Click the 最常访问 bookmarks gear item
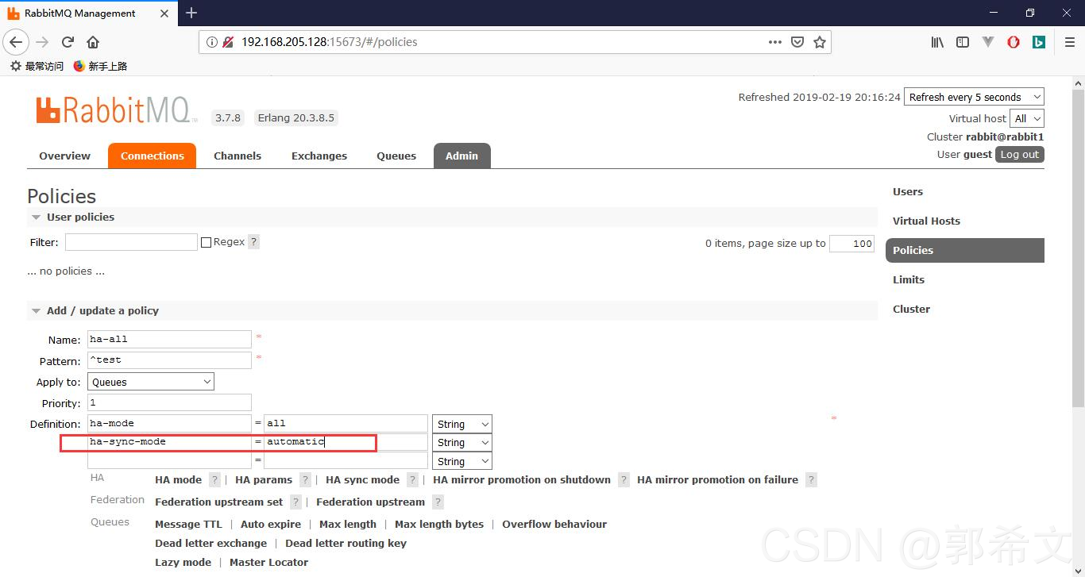The width and height of the screenshot is (1085, 577). tap(37, 66)
